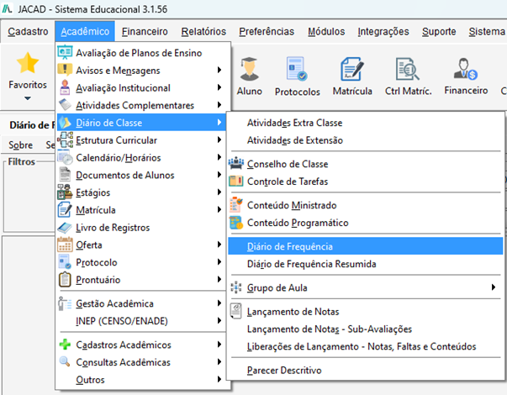Click the Livro de Registros book icon
The width and height of the screenshot is (507, 395).
click(x=65, y=227)
